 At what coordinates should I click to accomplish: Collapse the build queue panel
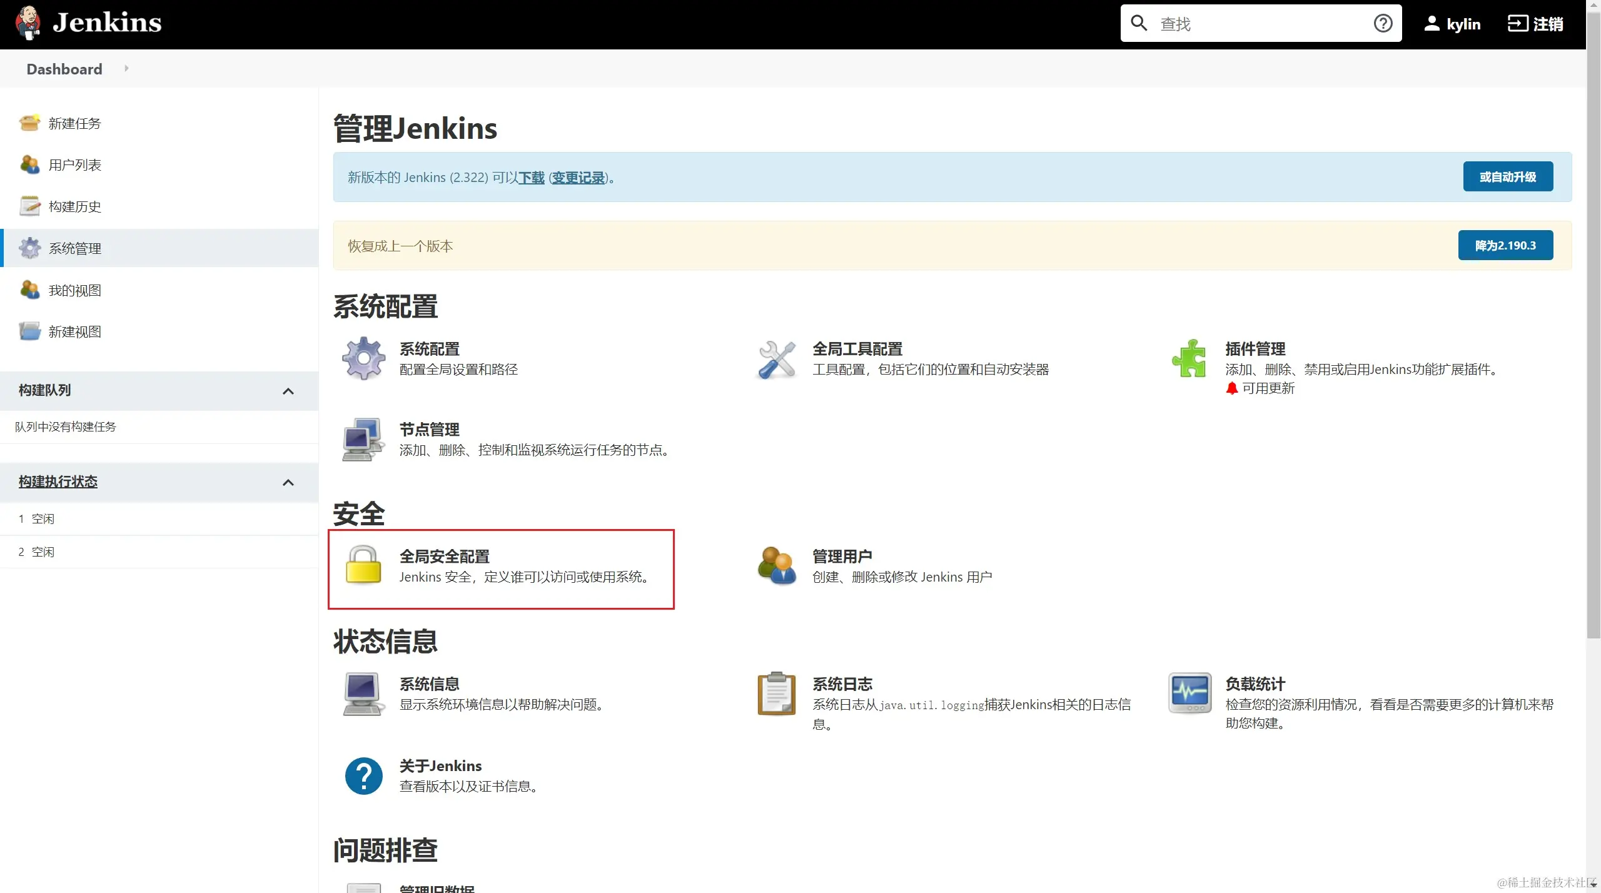coord(288,391)
